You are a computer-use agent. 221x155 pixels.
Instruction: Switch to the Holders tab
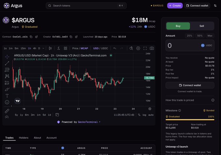(23, 138)
